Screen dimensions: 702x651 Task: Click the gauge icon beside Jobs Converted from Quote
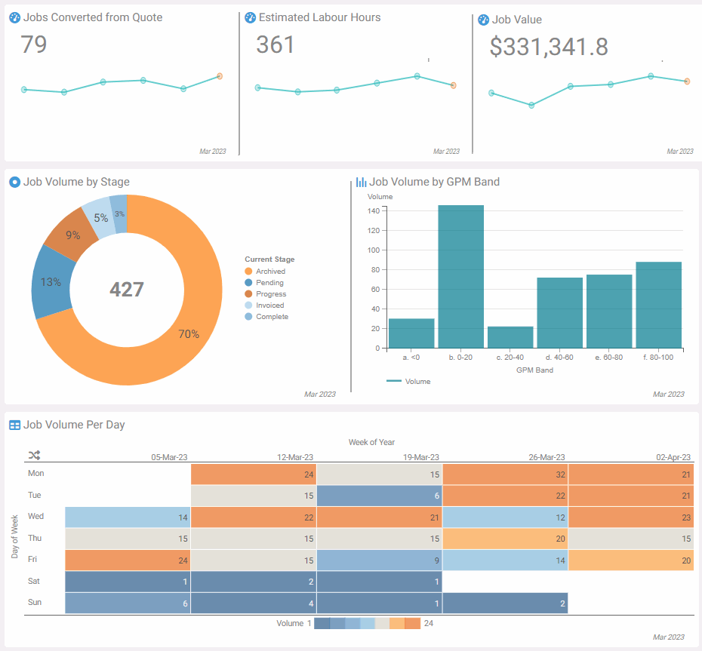(14, 17)
